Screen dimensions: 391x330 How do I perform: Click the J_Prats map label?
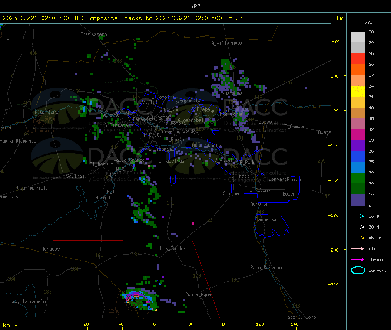click(x=241, y=176)
